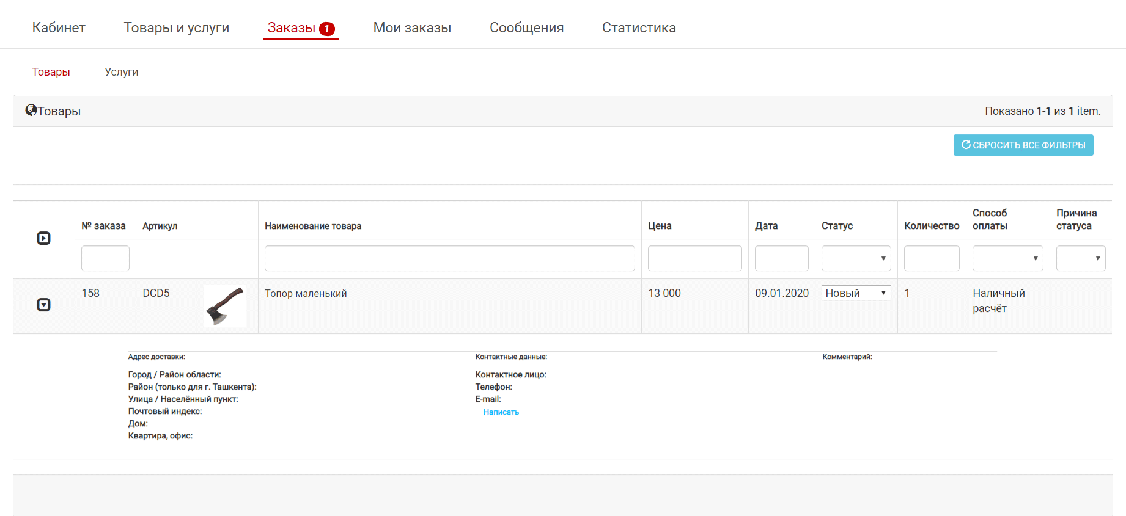The image size is (1126, 516).
Task: Open the Способ оплаты filter dropdown
Action: click(1007, 258)
